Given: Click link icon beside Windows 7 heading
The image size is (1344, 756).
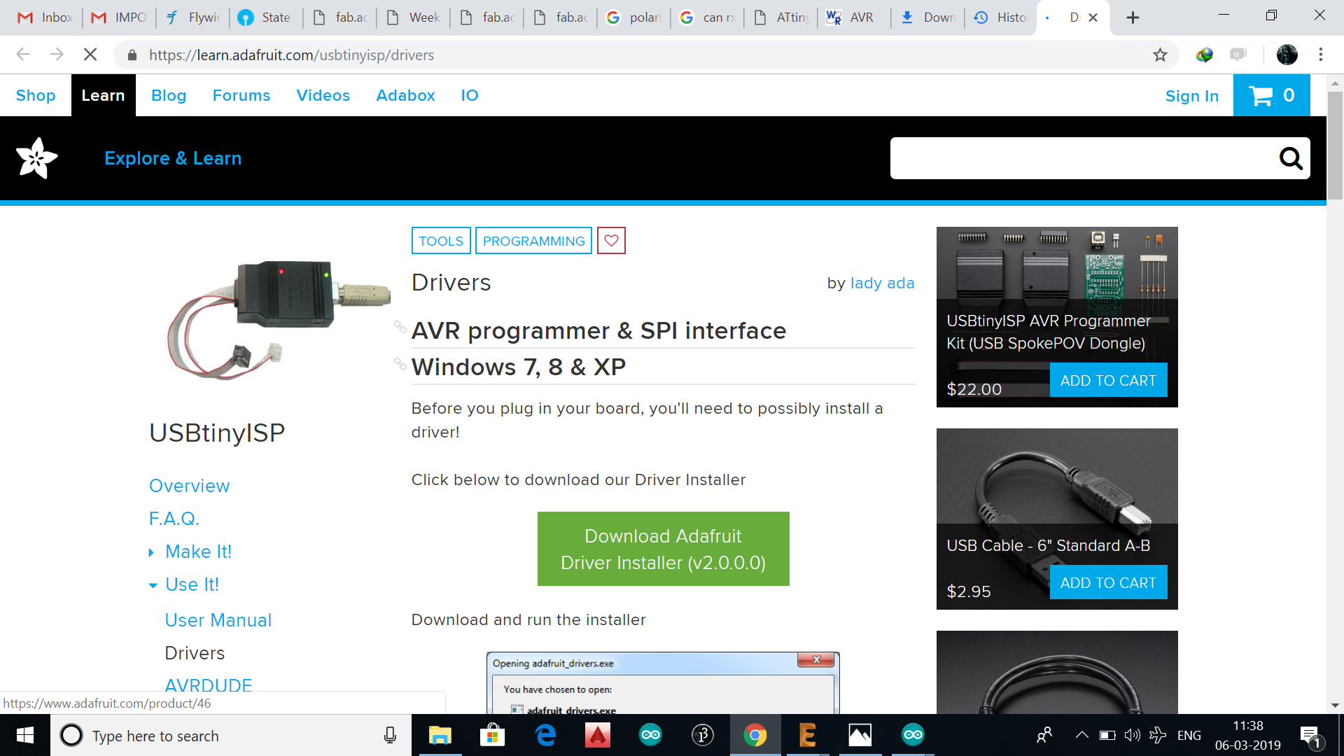Looking at the screenshot, I should [400, 363].
